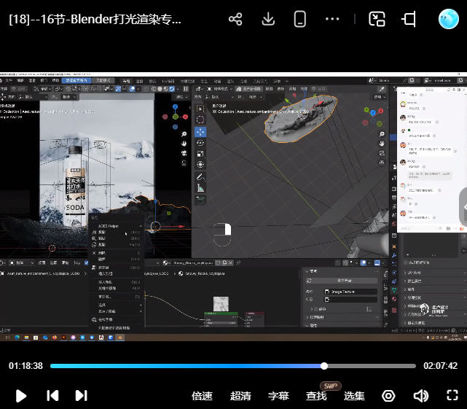Mute the video with the speaker icon
This screenshot has height=409, width=467.
(420, 396)
